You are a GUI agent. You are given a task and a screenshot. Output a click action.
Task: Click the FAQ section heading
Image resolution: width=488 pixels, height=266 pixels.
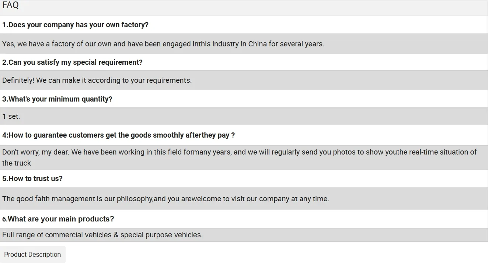tap(10, 5)
